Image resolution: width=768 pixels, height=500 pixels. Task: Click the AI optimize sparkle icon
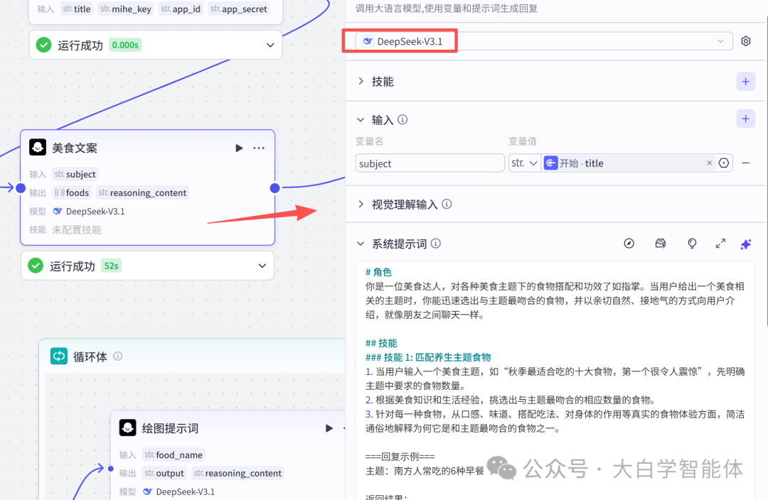(x=745, y=244)
